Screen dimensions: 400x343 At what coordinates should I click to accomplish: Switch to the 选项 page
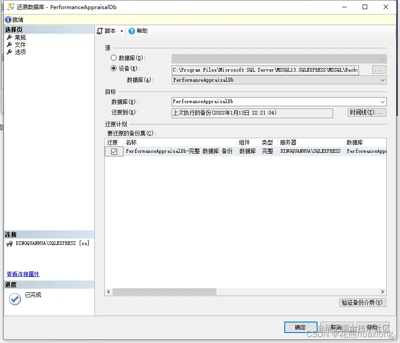(x=20, y=52)
